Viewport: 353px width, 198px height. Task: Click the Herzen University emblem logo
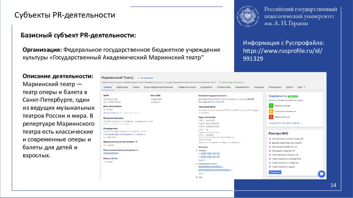(248, 16)
